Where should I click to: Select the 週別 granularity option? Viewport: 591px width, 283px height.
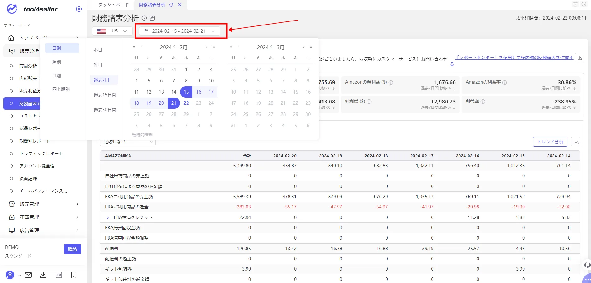tap(57, 62)
